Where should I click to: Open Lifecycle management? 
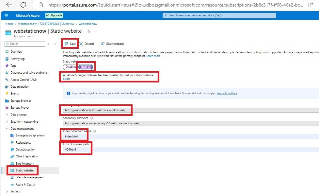[30, 177]
